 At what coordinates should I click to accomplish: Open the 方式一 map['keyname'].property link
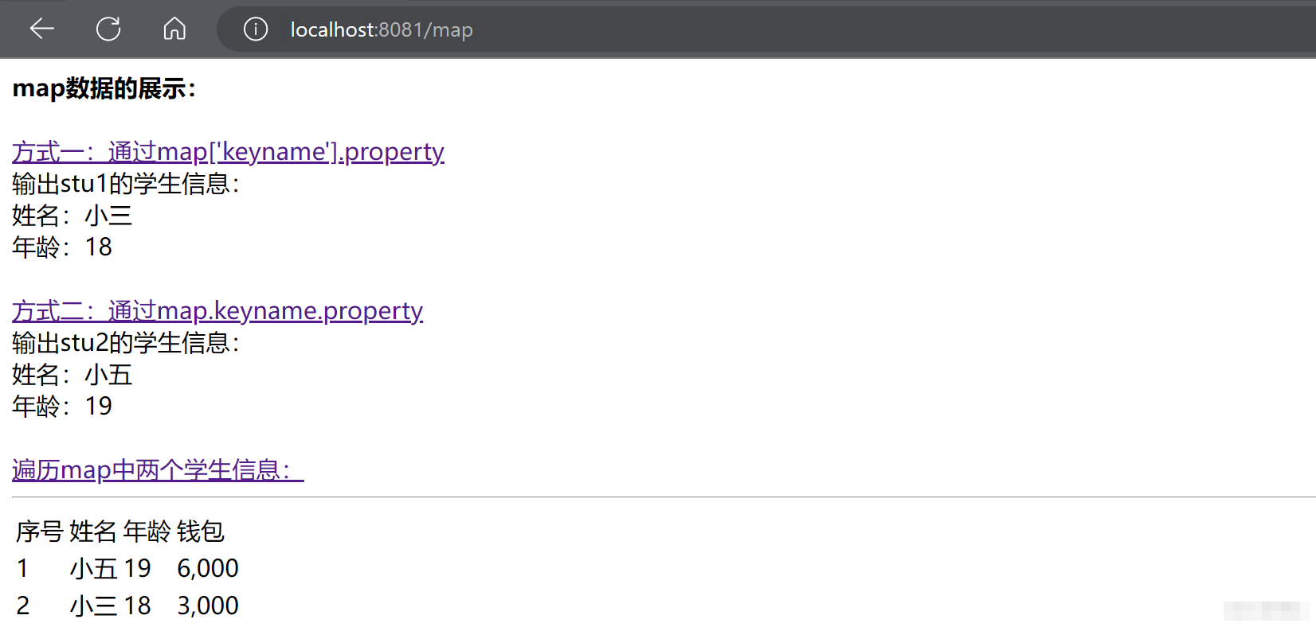click(x=228, y=151)
